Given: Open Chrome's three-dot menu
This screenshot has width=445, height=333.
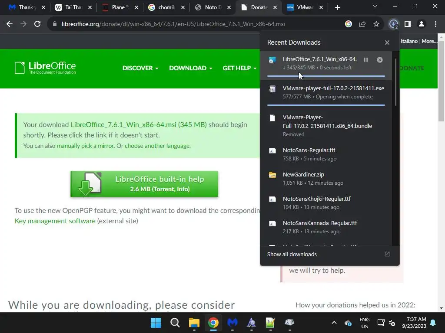Looking at the screenshot, I should tap(435, 24).
